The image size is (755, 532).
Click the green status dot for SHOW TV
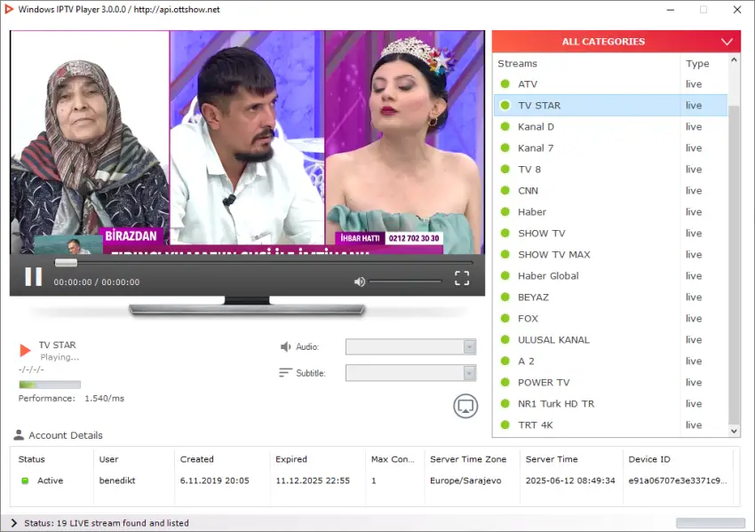point(505,233)
